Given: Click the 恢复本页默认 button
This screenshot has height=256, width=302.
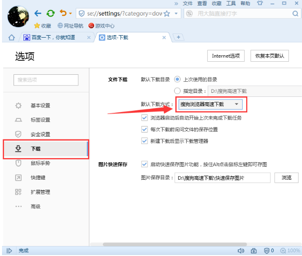Looking at the screenshot, I should coord(270,56).
